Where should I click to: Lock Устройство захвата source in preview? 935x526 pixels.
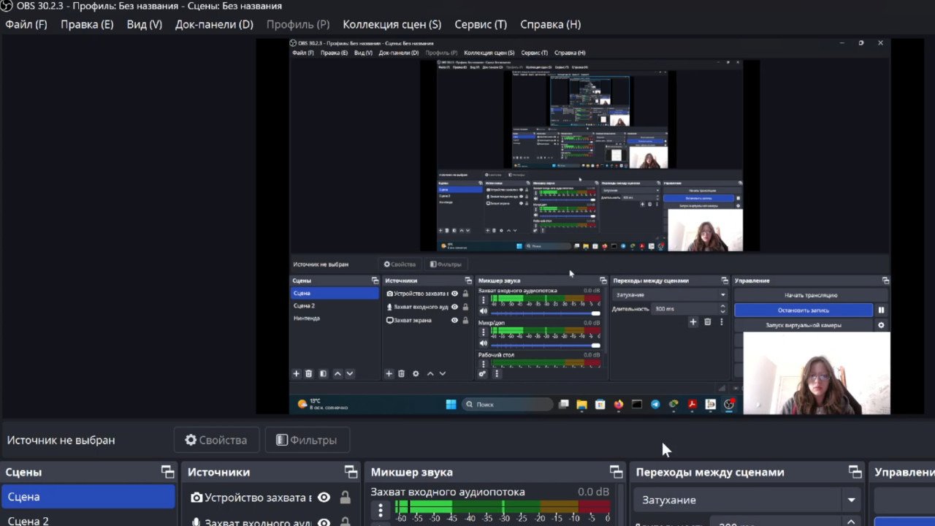click(465, 294)
